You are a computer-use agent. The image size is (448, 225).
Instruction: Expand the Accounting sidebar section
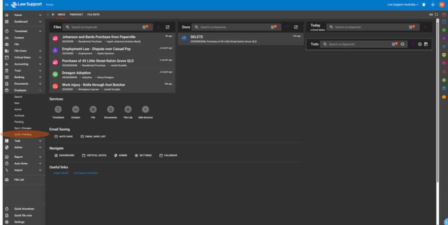click(x=40, y=64)
